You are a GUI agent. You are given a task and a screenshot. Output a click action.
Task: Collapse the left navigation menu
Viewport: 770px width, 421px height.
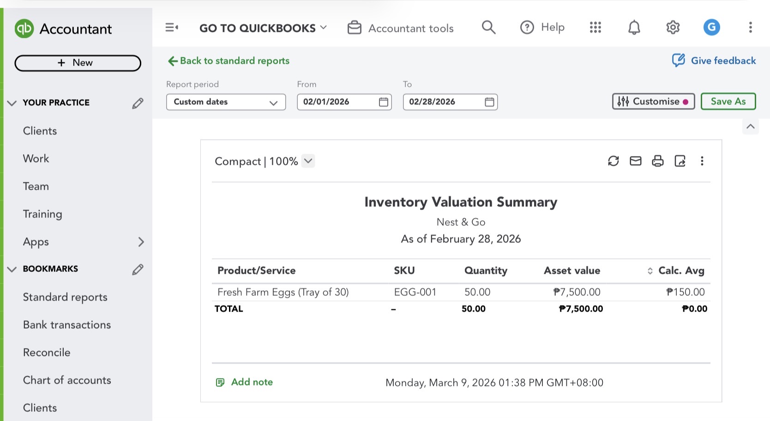[x=172, y=28]
